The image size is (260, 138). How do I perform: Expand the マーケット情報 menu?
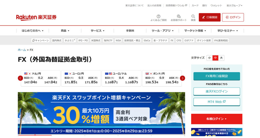(x=195, y=31)
